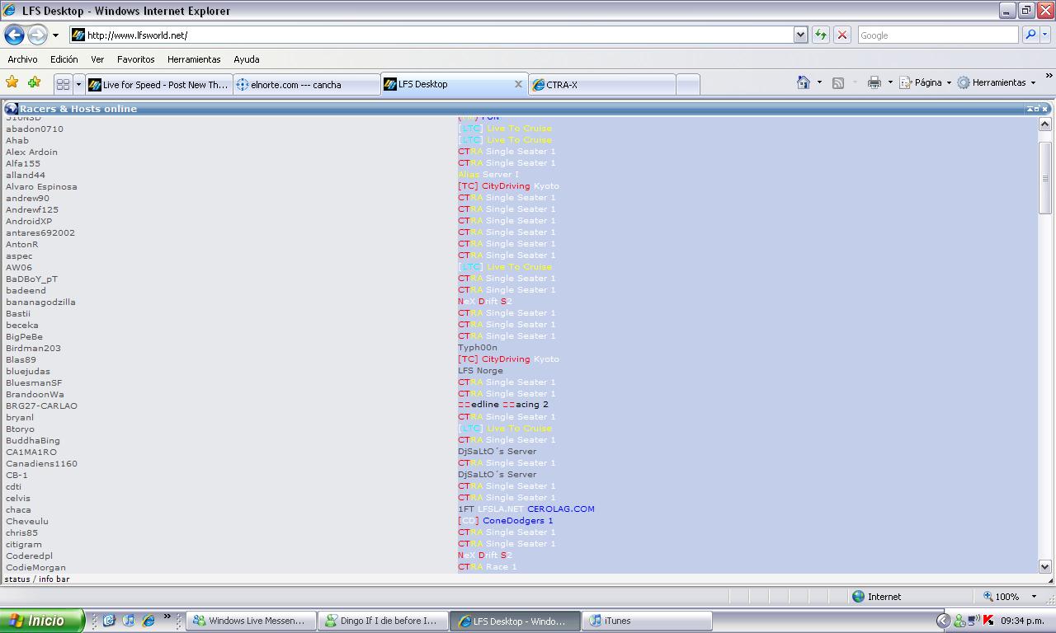The height and width of the screenshot is (633, 1056).
Task: Expand the Quick Launch overflow chevron
Action: tap(167, 616)
